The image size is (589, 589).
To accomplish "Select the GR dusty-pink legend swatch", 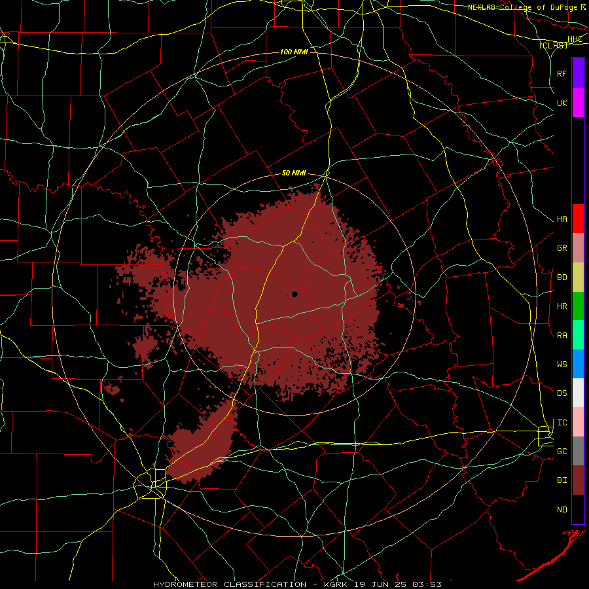I will [578, 247].
